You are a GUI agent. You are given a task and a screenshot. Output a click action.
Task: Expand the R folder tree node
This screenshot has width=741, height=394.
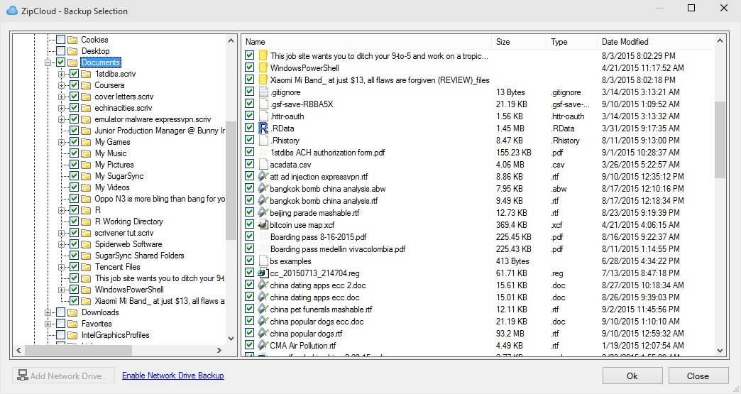point(61,210)
